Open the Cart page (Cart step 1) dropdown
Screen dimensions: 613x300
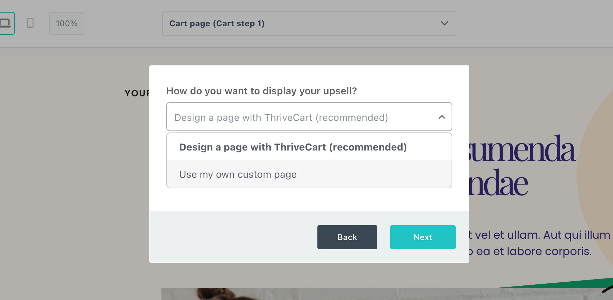coord(309,23)
